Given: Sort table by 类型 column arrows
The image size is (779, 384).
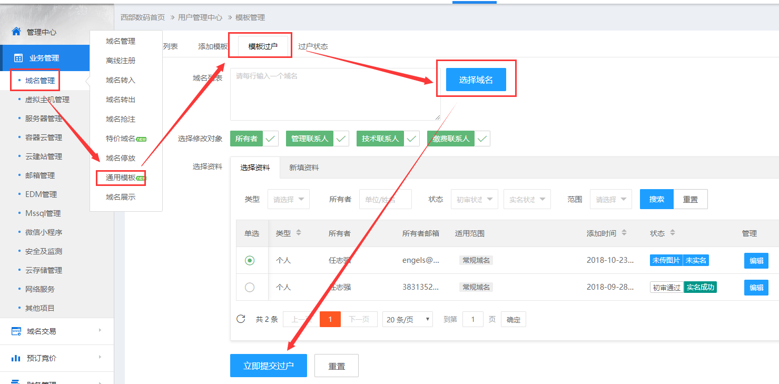Looking at the screenshot, I should tap(299, 233).
